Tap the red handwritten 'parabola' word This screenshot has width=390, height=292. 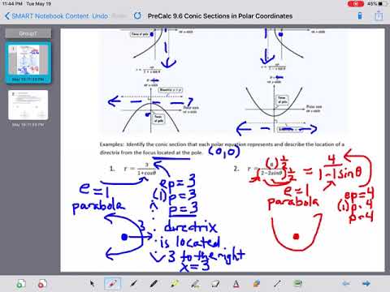click(292, 203)
